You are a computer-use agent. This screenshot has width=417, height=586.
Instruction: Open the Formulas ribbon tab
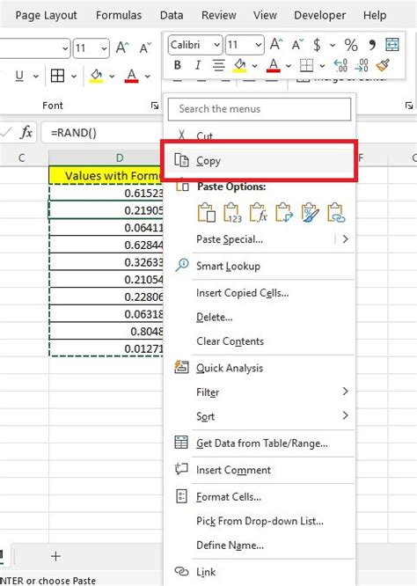(x=119, y=15)
